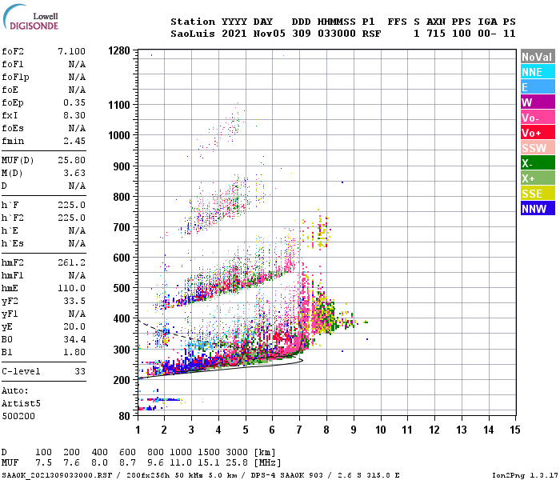The width and height of the screenshot is (560, 480).
Task: Click the 200 height axis label
Action: 122,380
